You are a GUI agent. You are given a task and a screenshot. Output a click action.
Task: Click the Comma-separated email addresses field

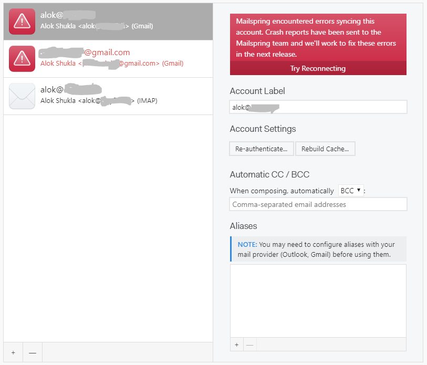[318, 204]
